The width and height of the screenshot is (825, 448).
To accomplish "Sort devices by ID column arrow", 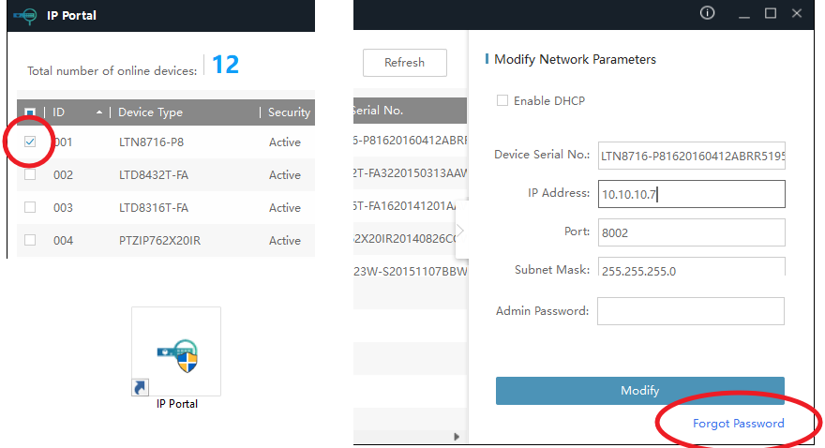I will [100, 112].
